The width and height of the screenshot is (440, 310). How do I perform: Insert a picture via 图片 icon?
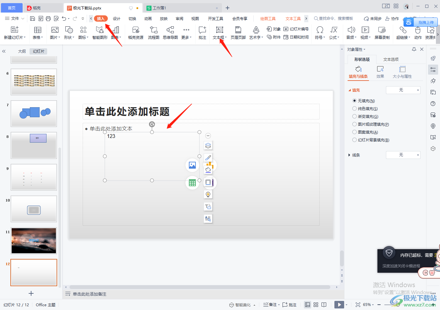click(x=55, y=30)
